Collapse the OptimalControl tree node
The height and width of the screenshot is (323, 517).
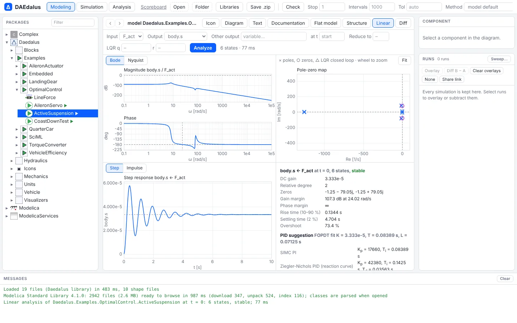pos(17,90)
